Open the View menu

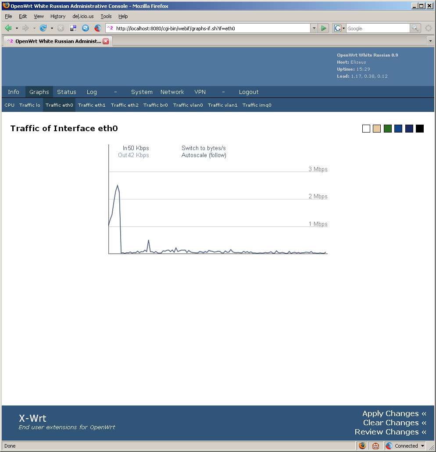(x=39, y=16)
